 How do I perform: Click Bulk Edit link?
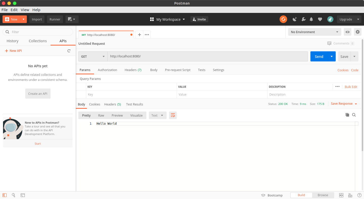click(x=351, y=87)
